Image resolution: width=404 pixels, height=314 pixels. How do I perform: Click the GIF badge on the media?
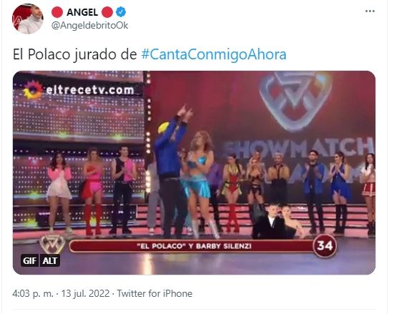point(29,260)
